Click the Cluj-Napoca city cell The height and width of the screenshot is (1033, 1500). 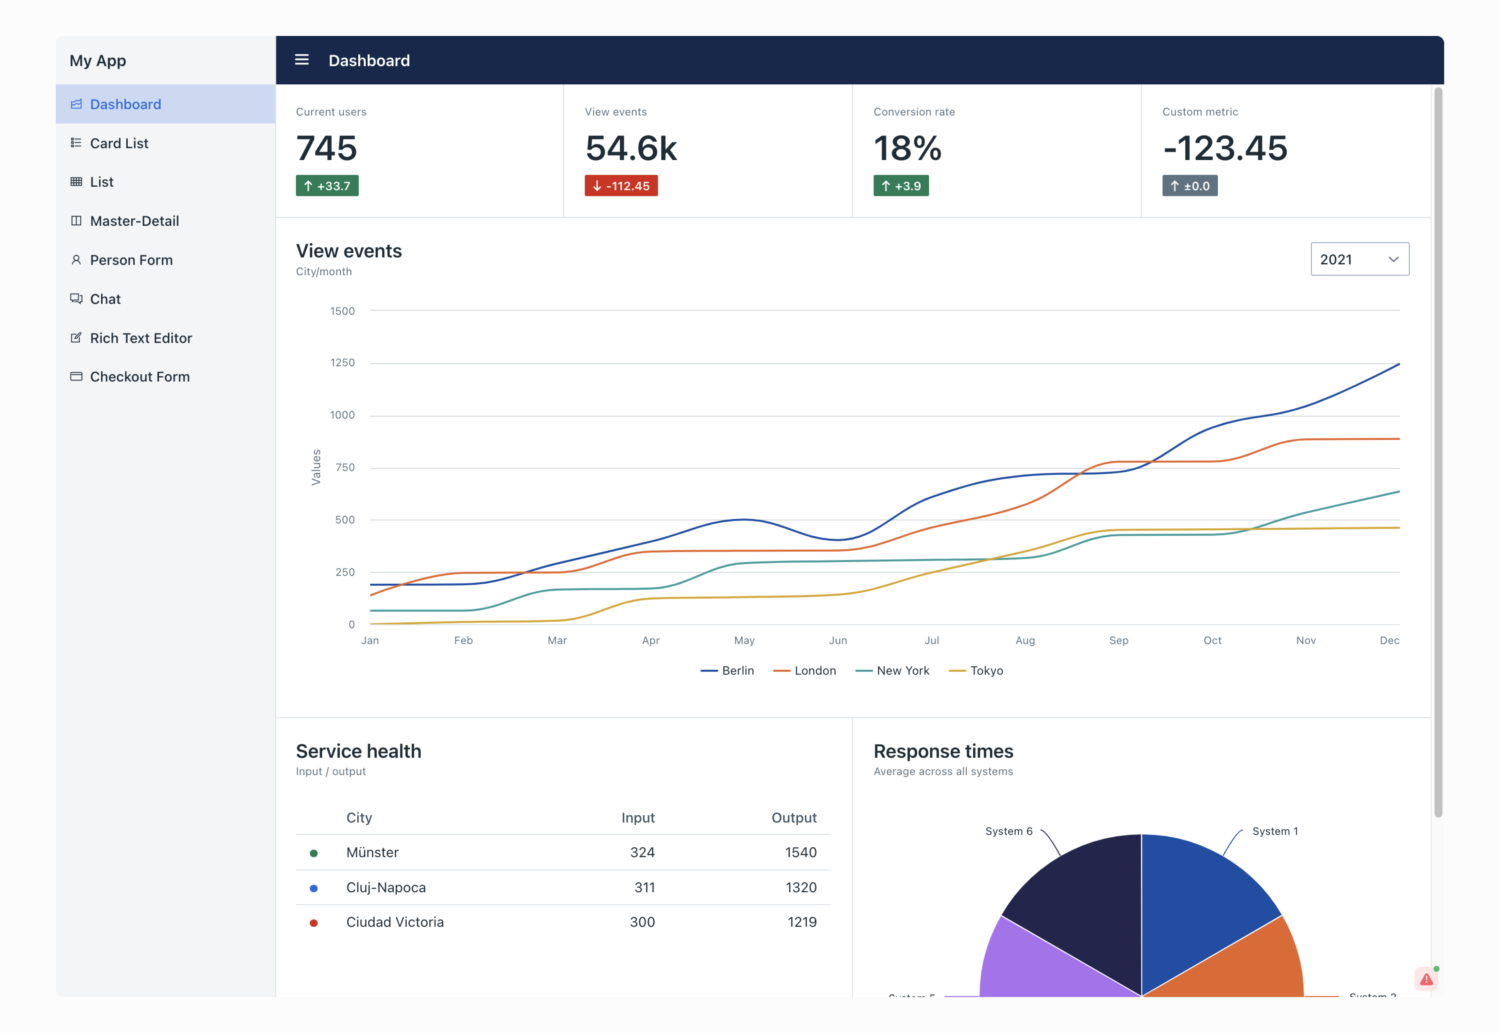tap(386, 887)
